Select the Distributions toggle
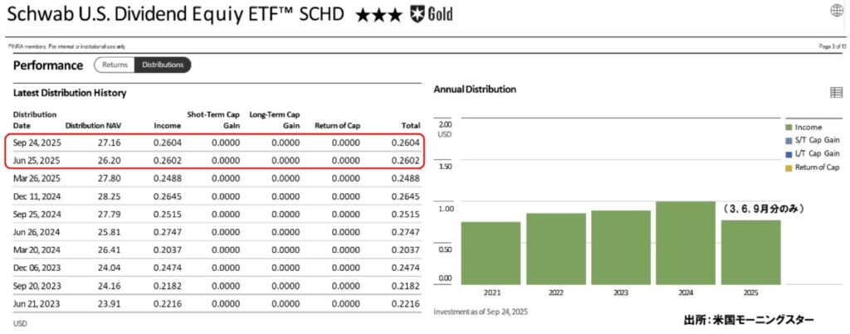The image size is (850, 334). [x=163, y=65]
